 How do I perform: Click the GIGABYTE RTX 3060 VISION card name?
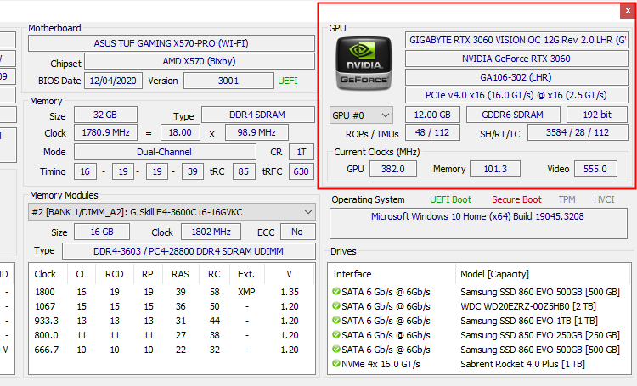click(x=516, y=40)
